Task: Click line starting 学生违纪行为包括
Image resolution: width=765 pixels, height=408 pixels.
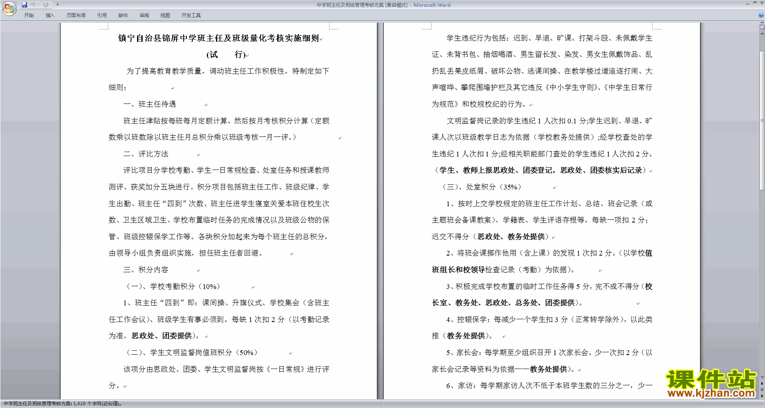Action: point(549,38)
